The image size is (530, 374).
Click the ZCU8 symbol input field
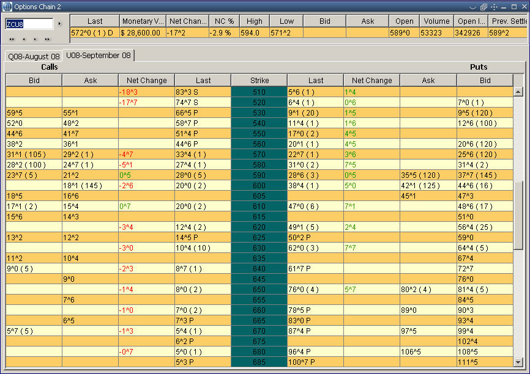tap(29, 24)
